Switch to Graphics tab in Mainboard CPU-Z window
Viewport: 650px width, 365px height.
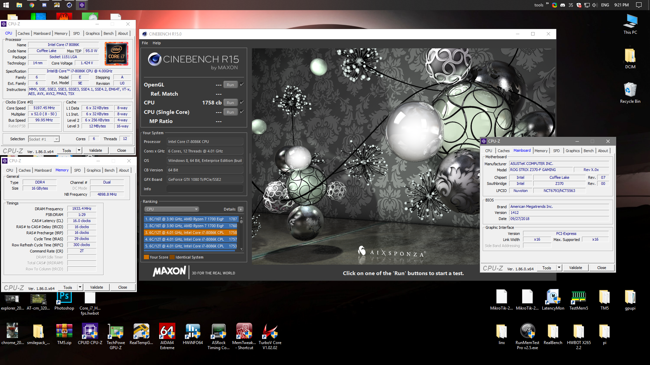(573, 151)
